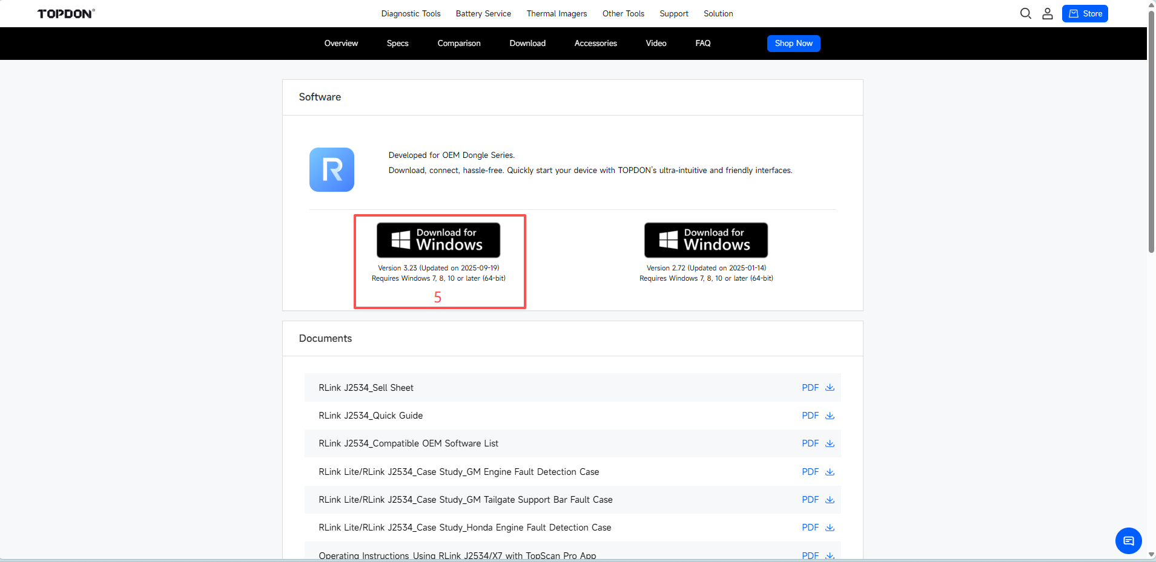Expand the Diagnostic Tools menu

[x=411, y=13]
